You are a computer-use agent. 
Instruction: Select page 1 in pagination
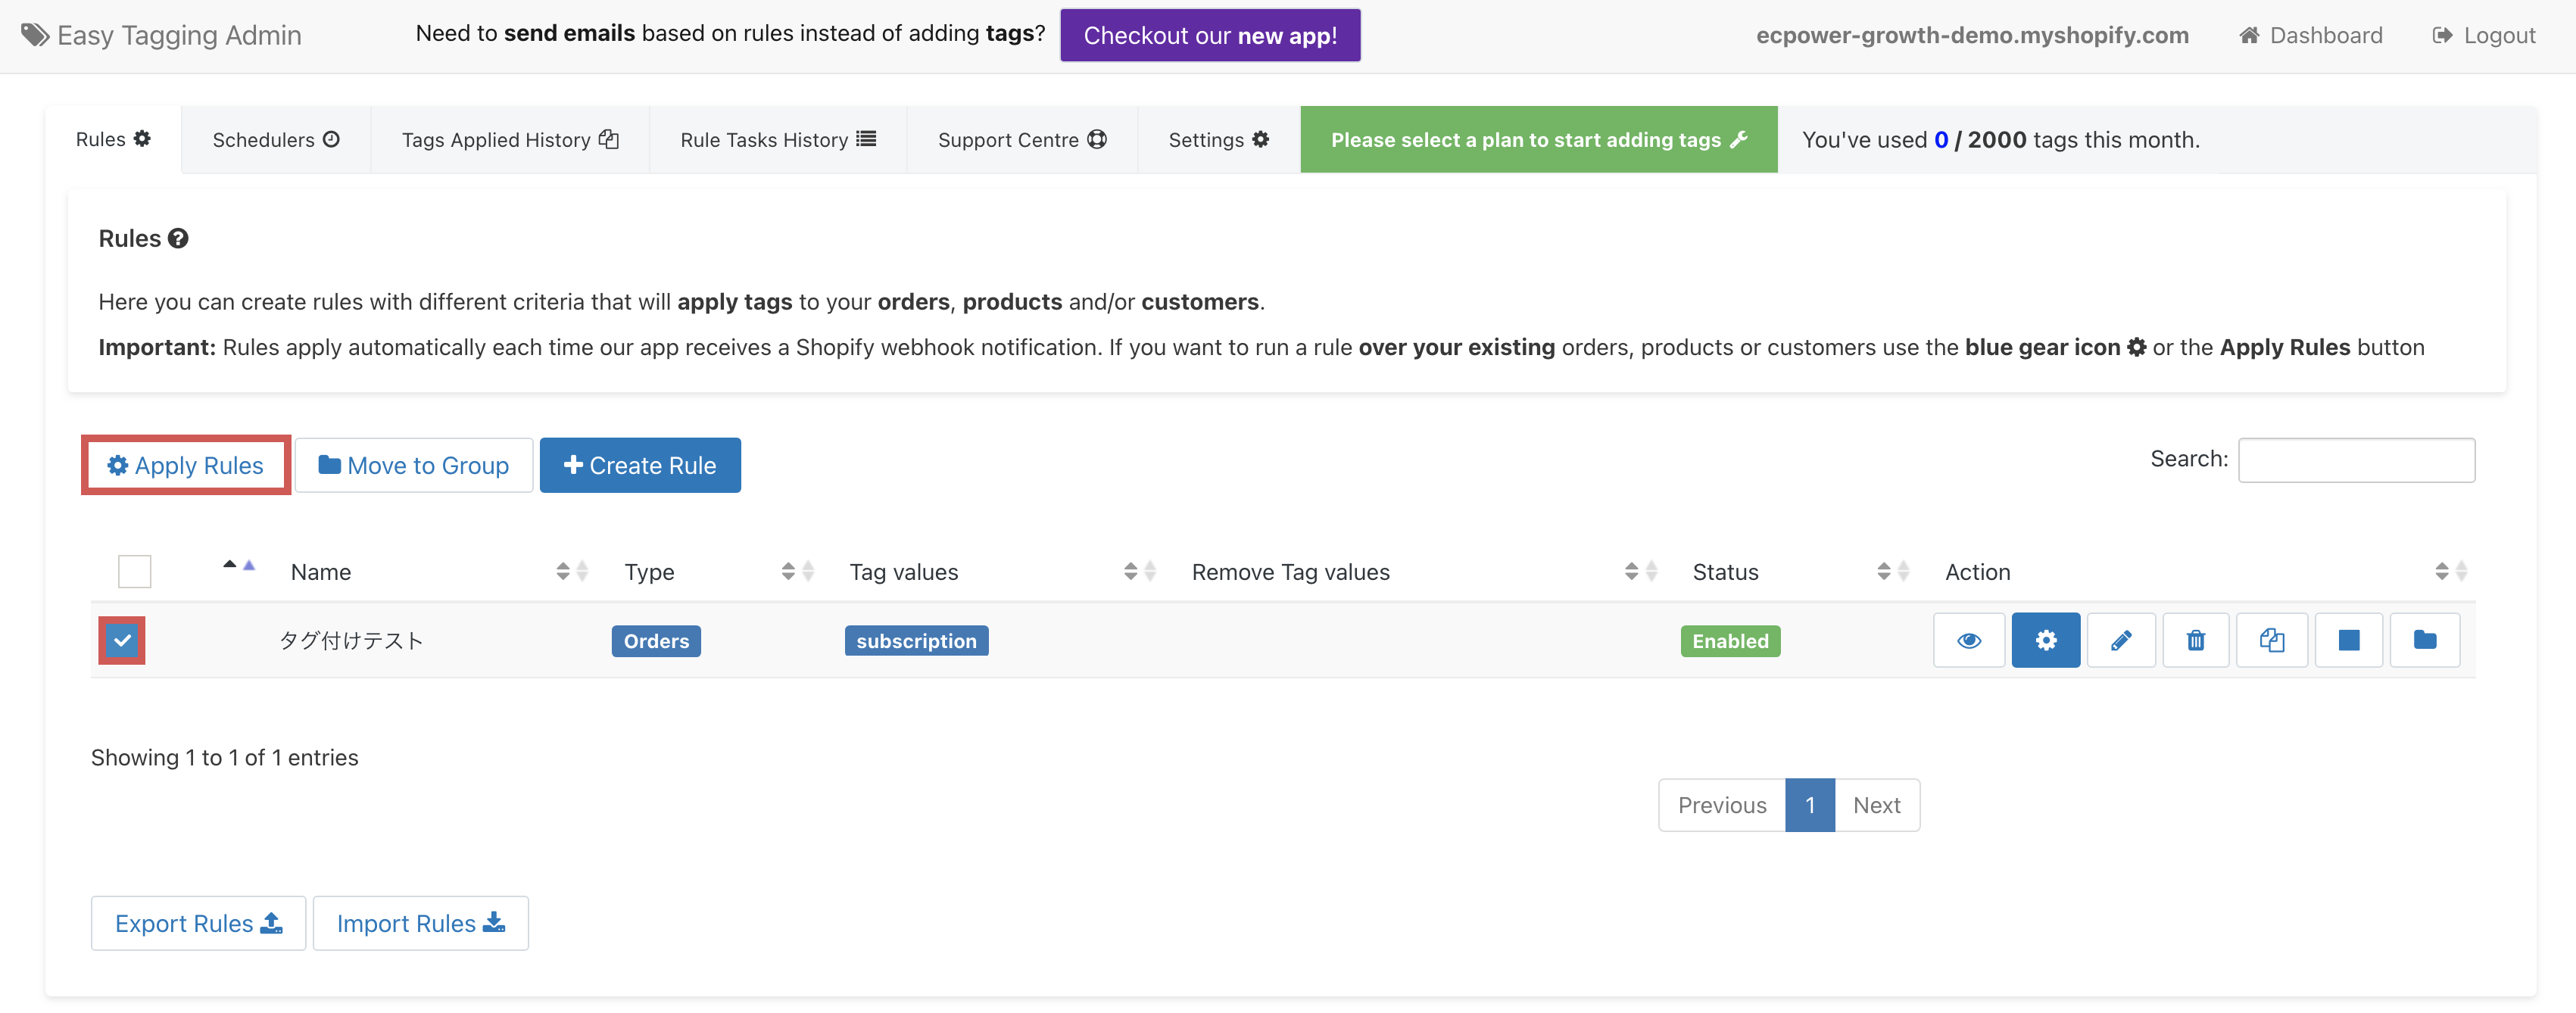[1810, 805]
